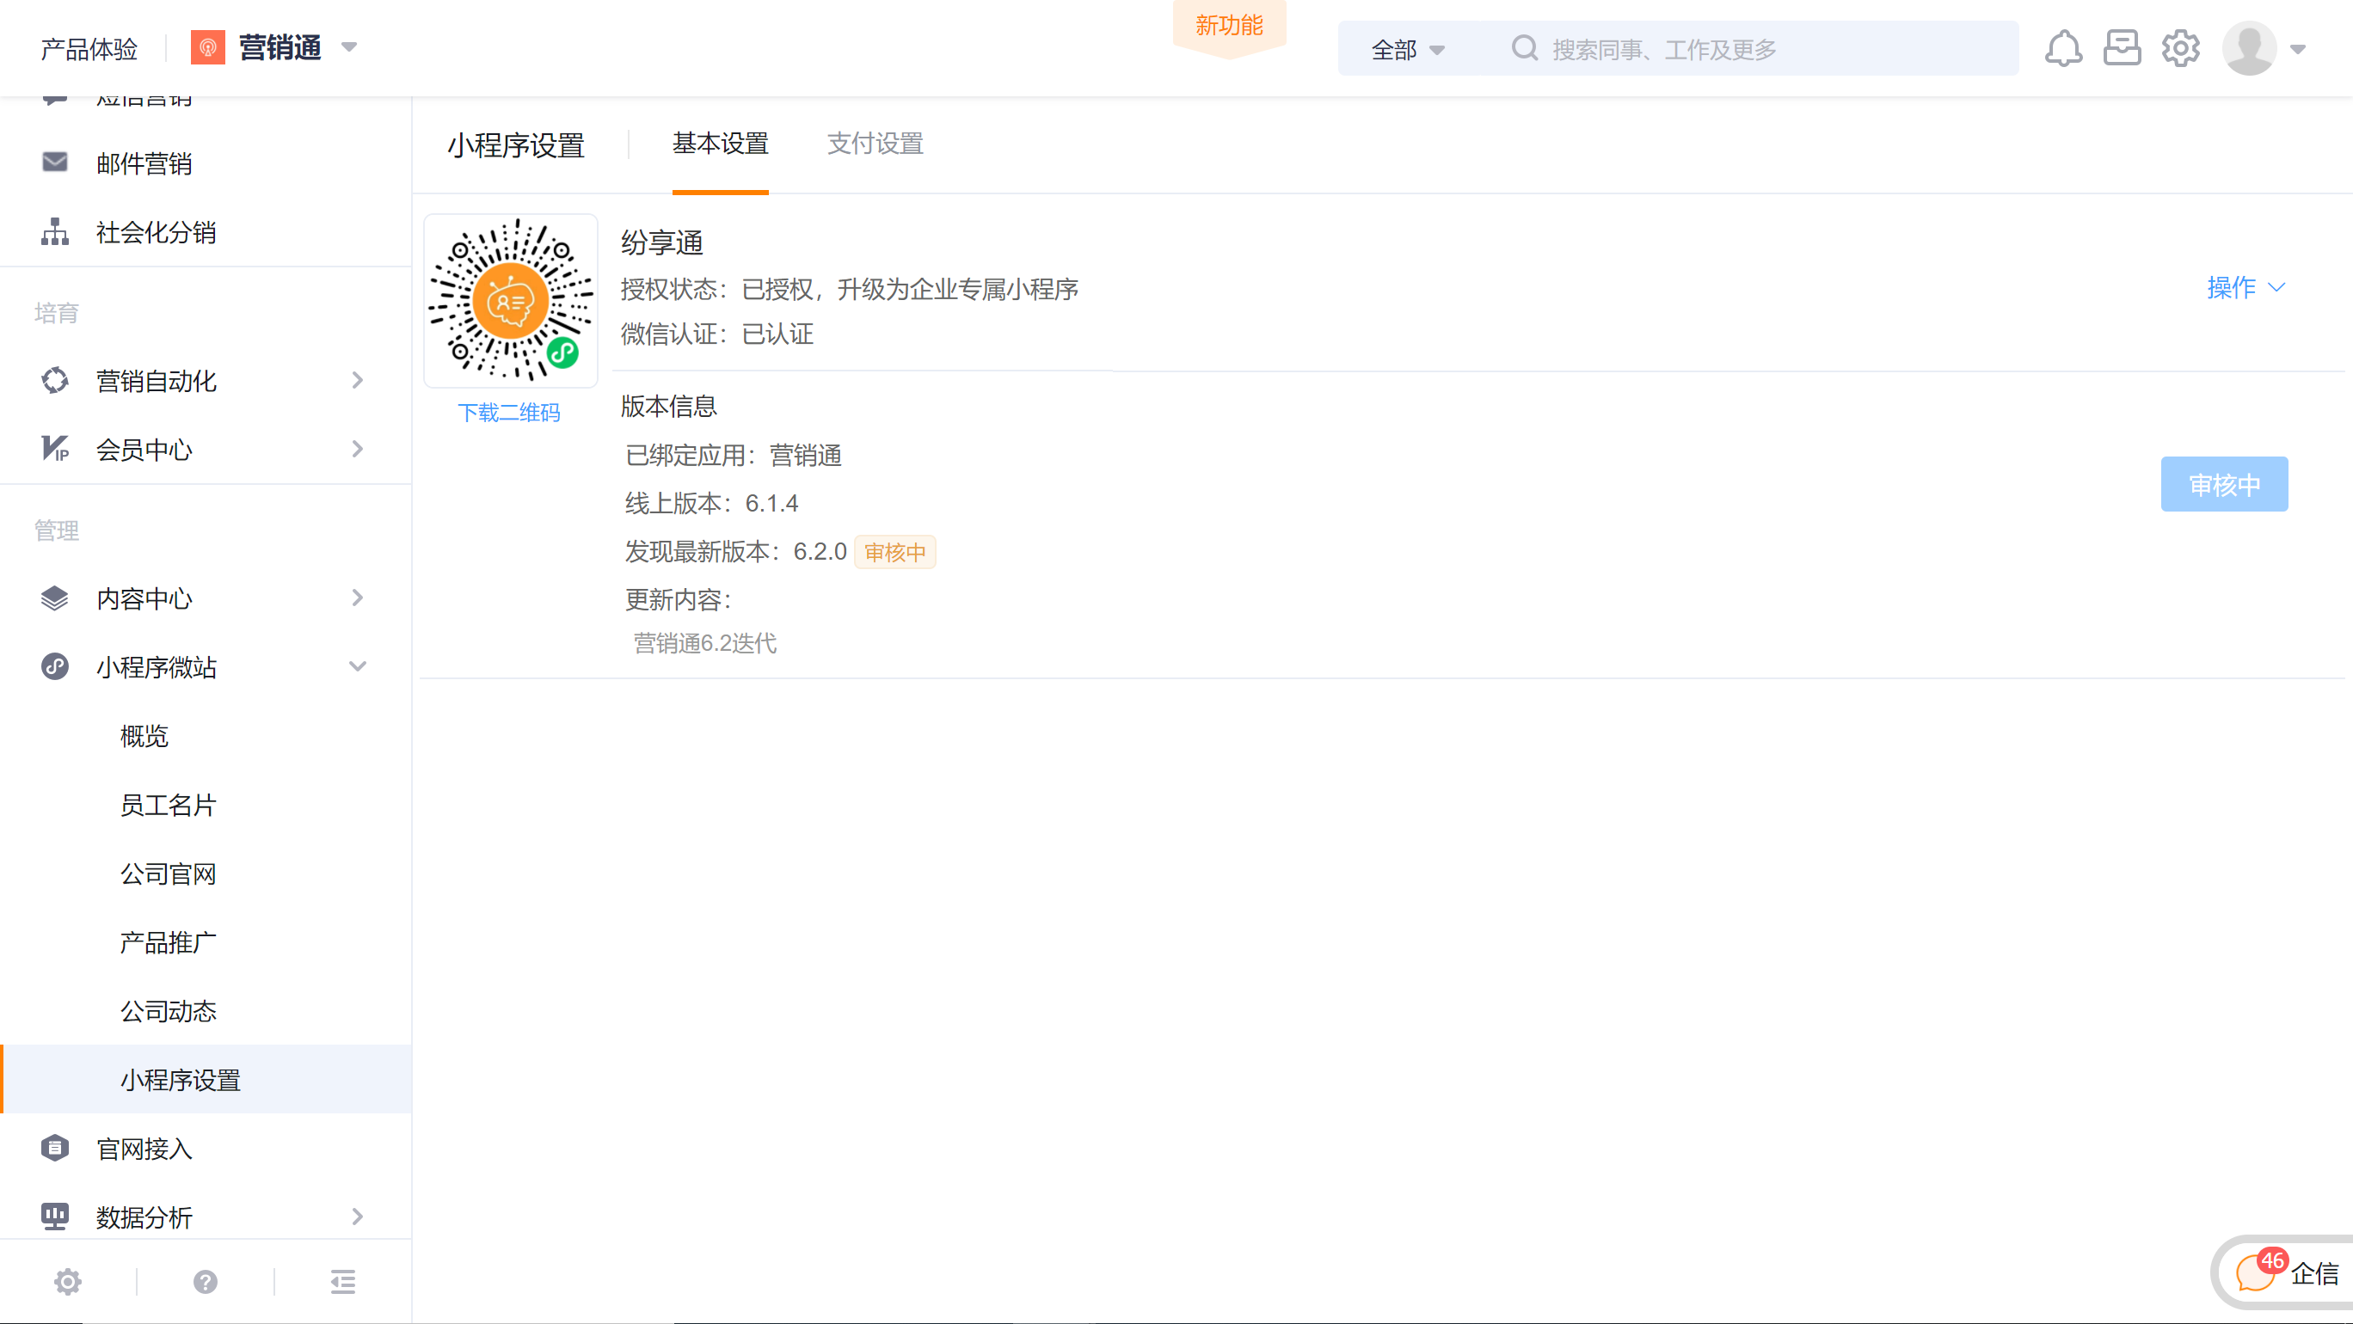Click the 官网接入 hexagon icon
Viewport: 2353px width, 1324px height.
pyautogui.click(x=55, y=1148)
